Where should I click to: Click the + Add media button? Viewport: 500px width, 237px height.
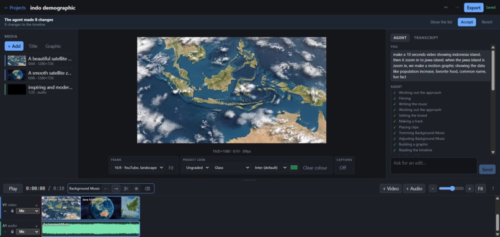point(14,46)
